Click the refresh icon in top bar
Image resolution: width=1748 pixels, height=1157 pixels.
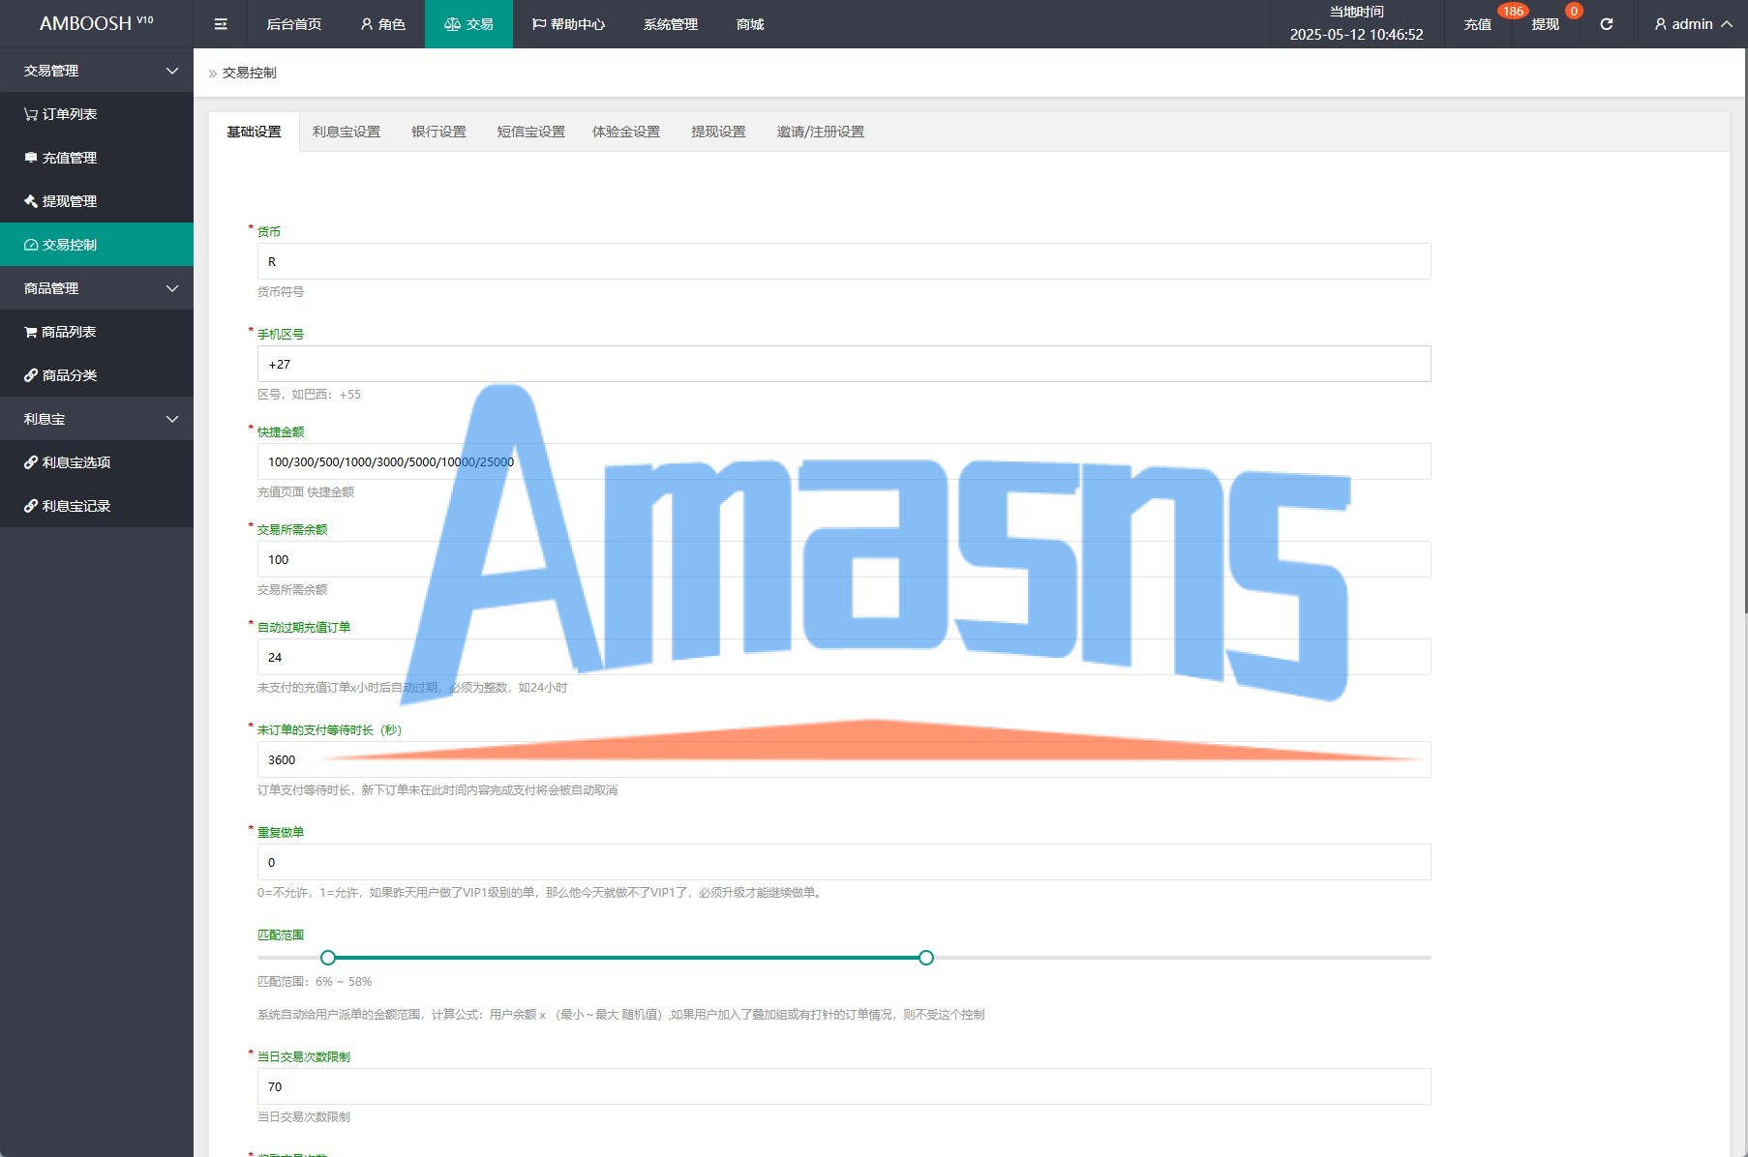click(x=1607, y=24)
